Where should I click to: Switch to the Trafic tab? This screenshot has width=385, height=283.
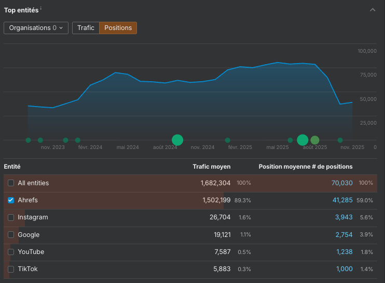click(x=86, y=28)
